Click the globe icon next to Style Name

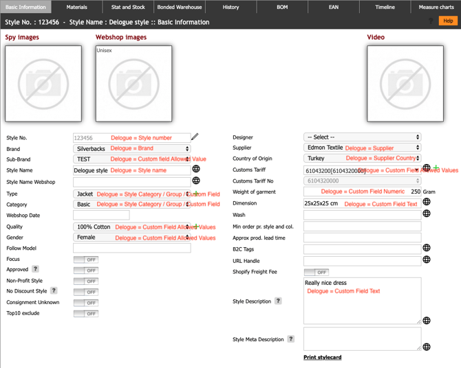point(196,169)
